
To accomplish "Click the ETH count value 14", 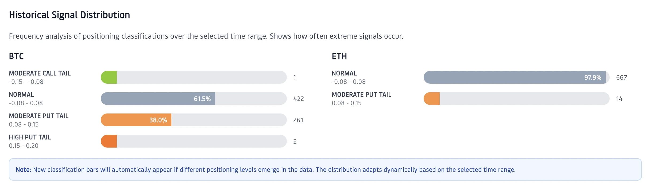I will (619, 99).
